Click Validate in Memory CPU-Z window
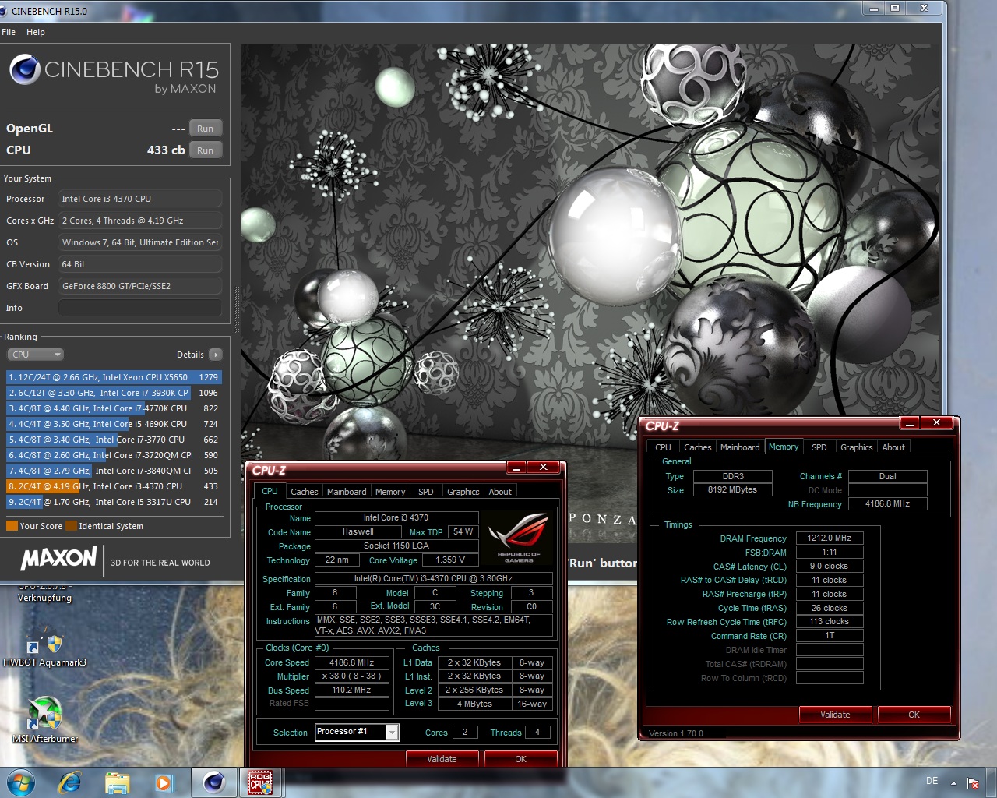997x798 pixels. tap(835, 715)
